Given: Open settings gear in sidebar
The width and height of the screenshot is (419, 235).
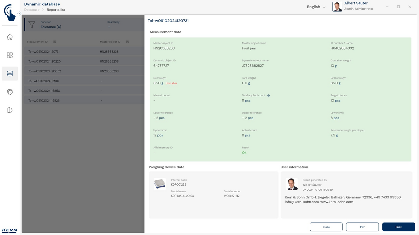Looking at the screenshot, I should click(10, 92).
